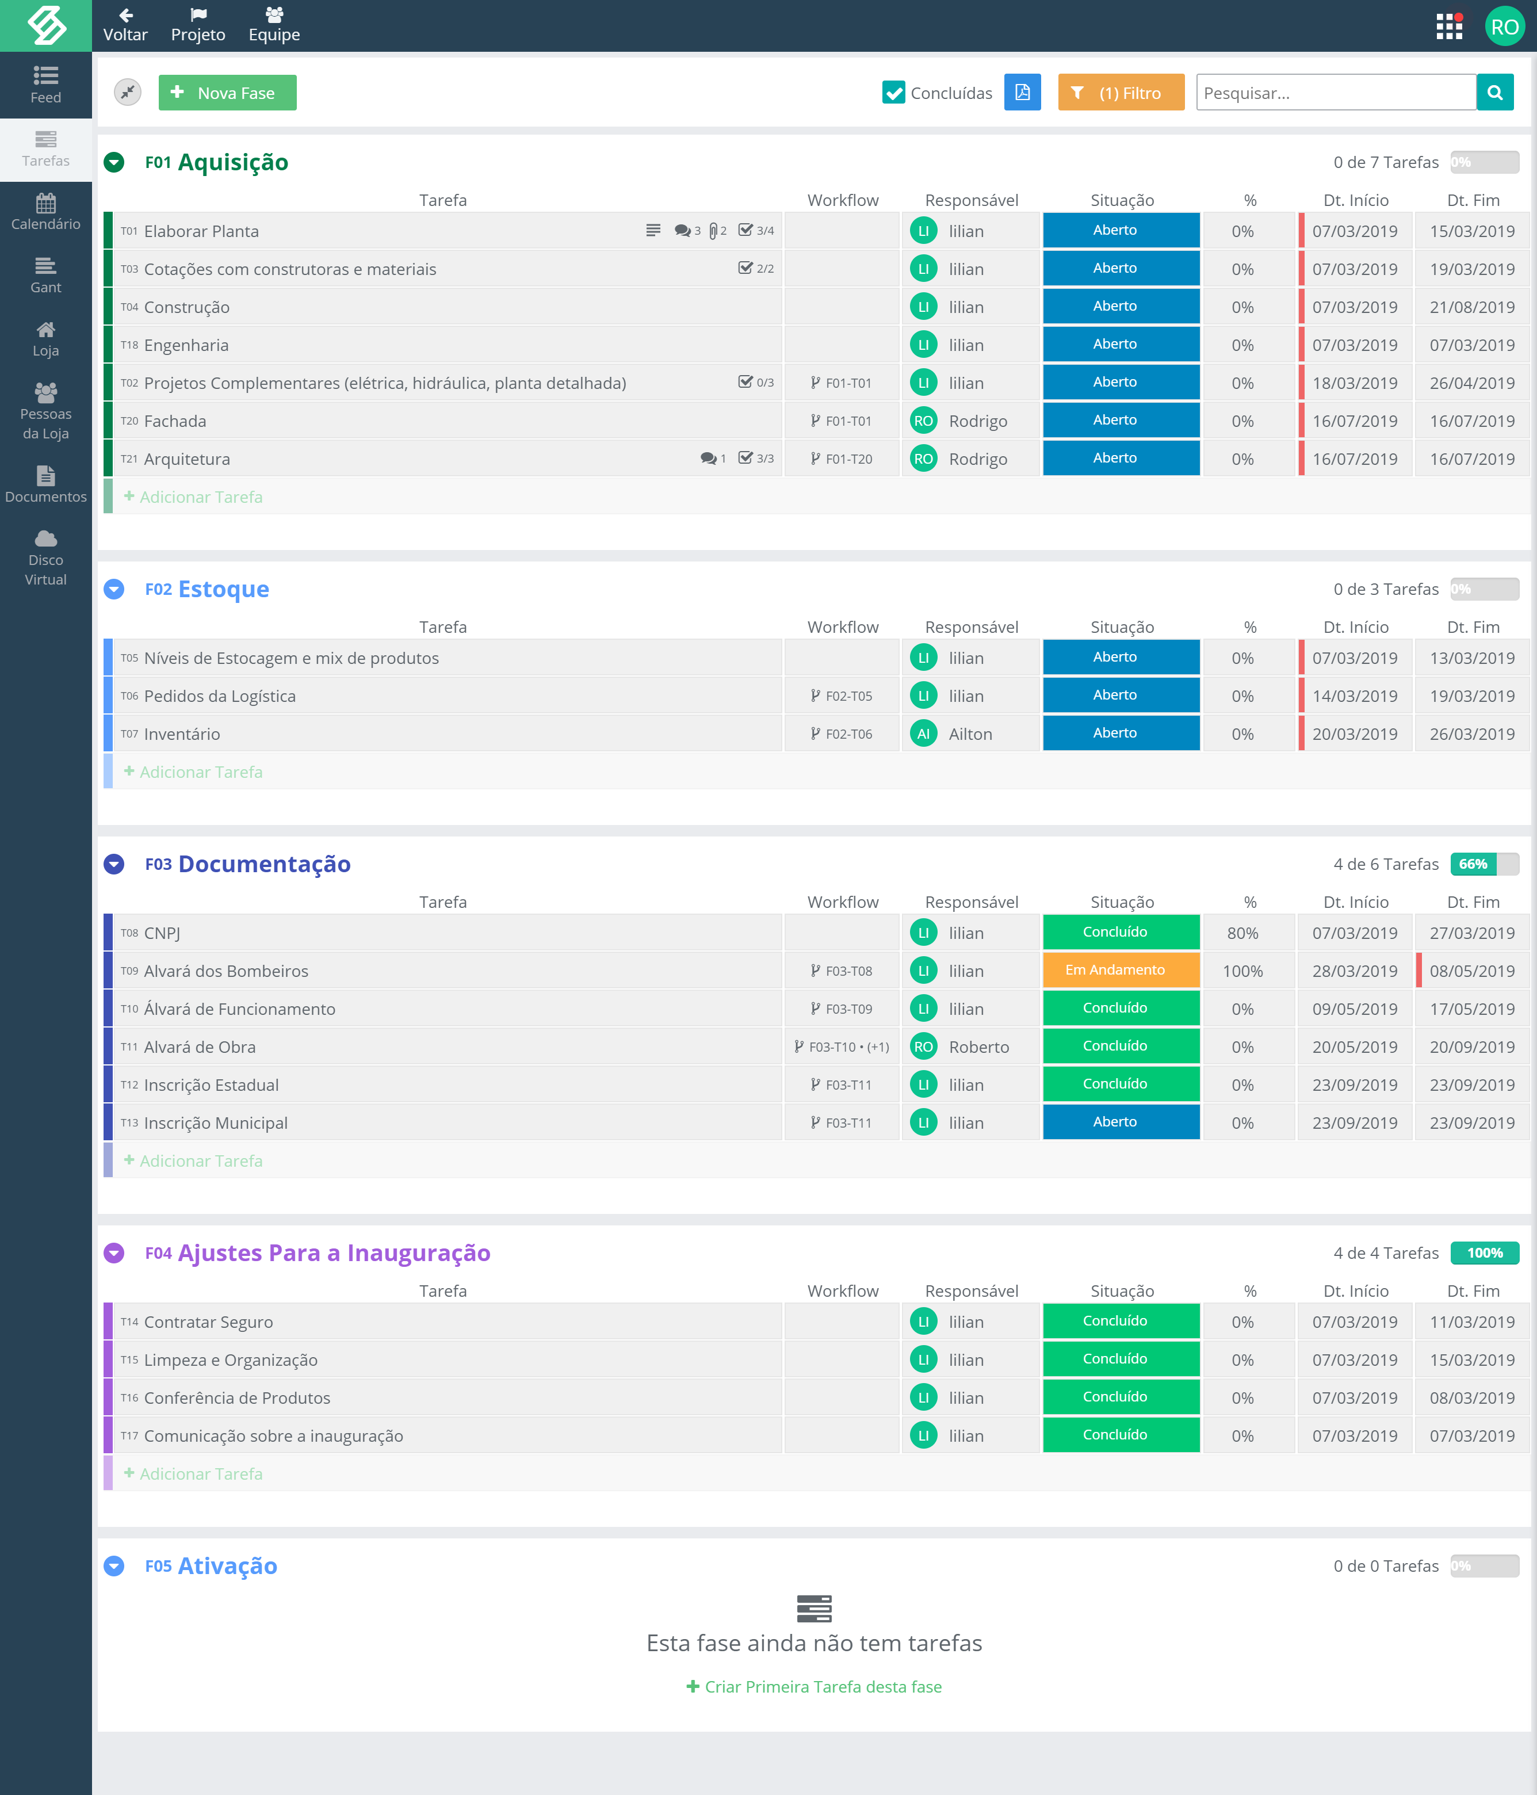
Task: Open 3/3 checklist on Arquitetura row
Action: point(755,459)
